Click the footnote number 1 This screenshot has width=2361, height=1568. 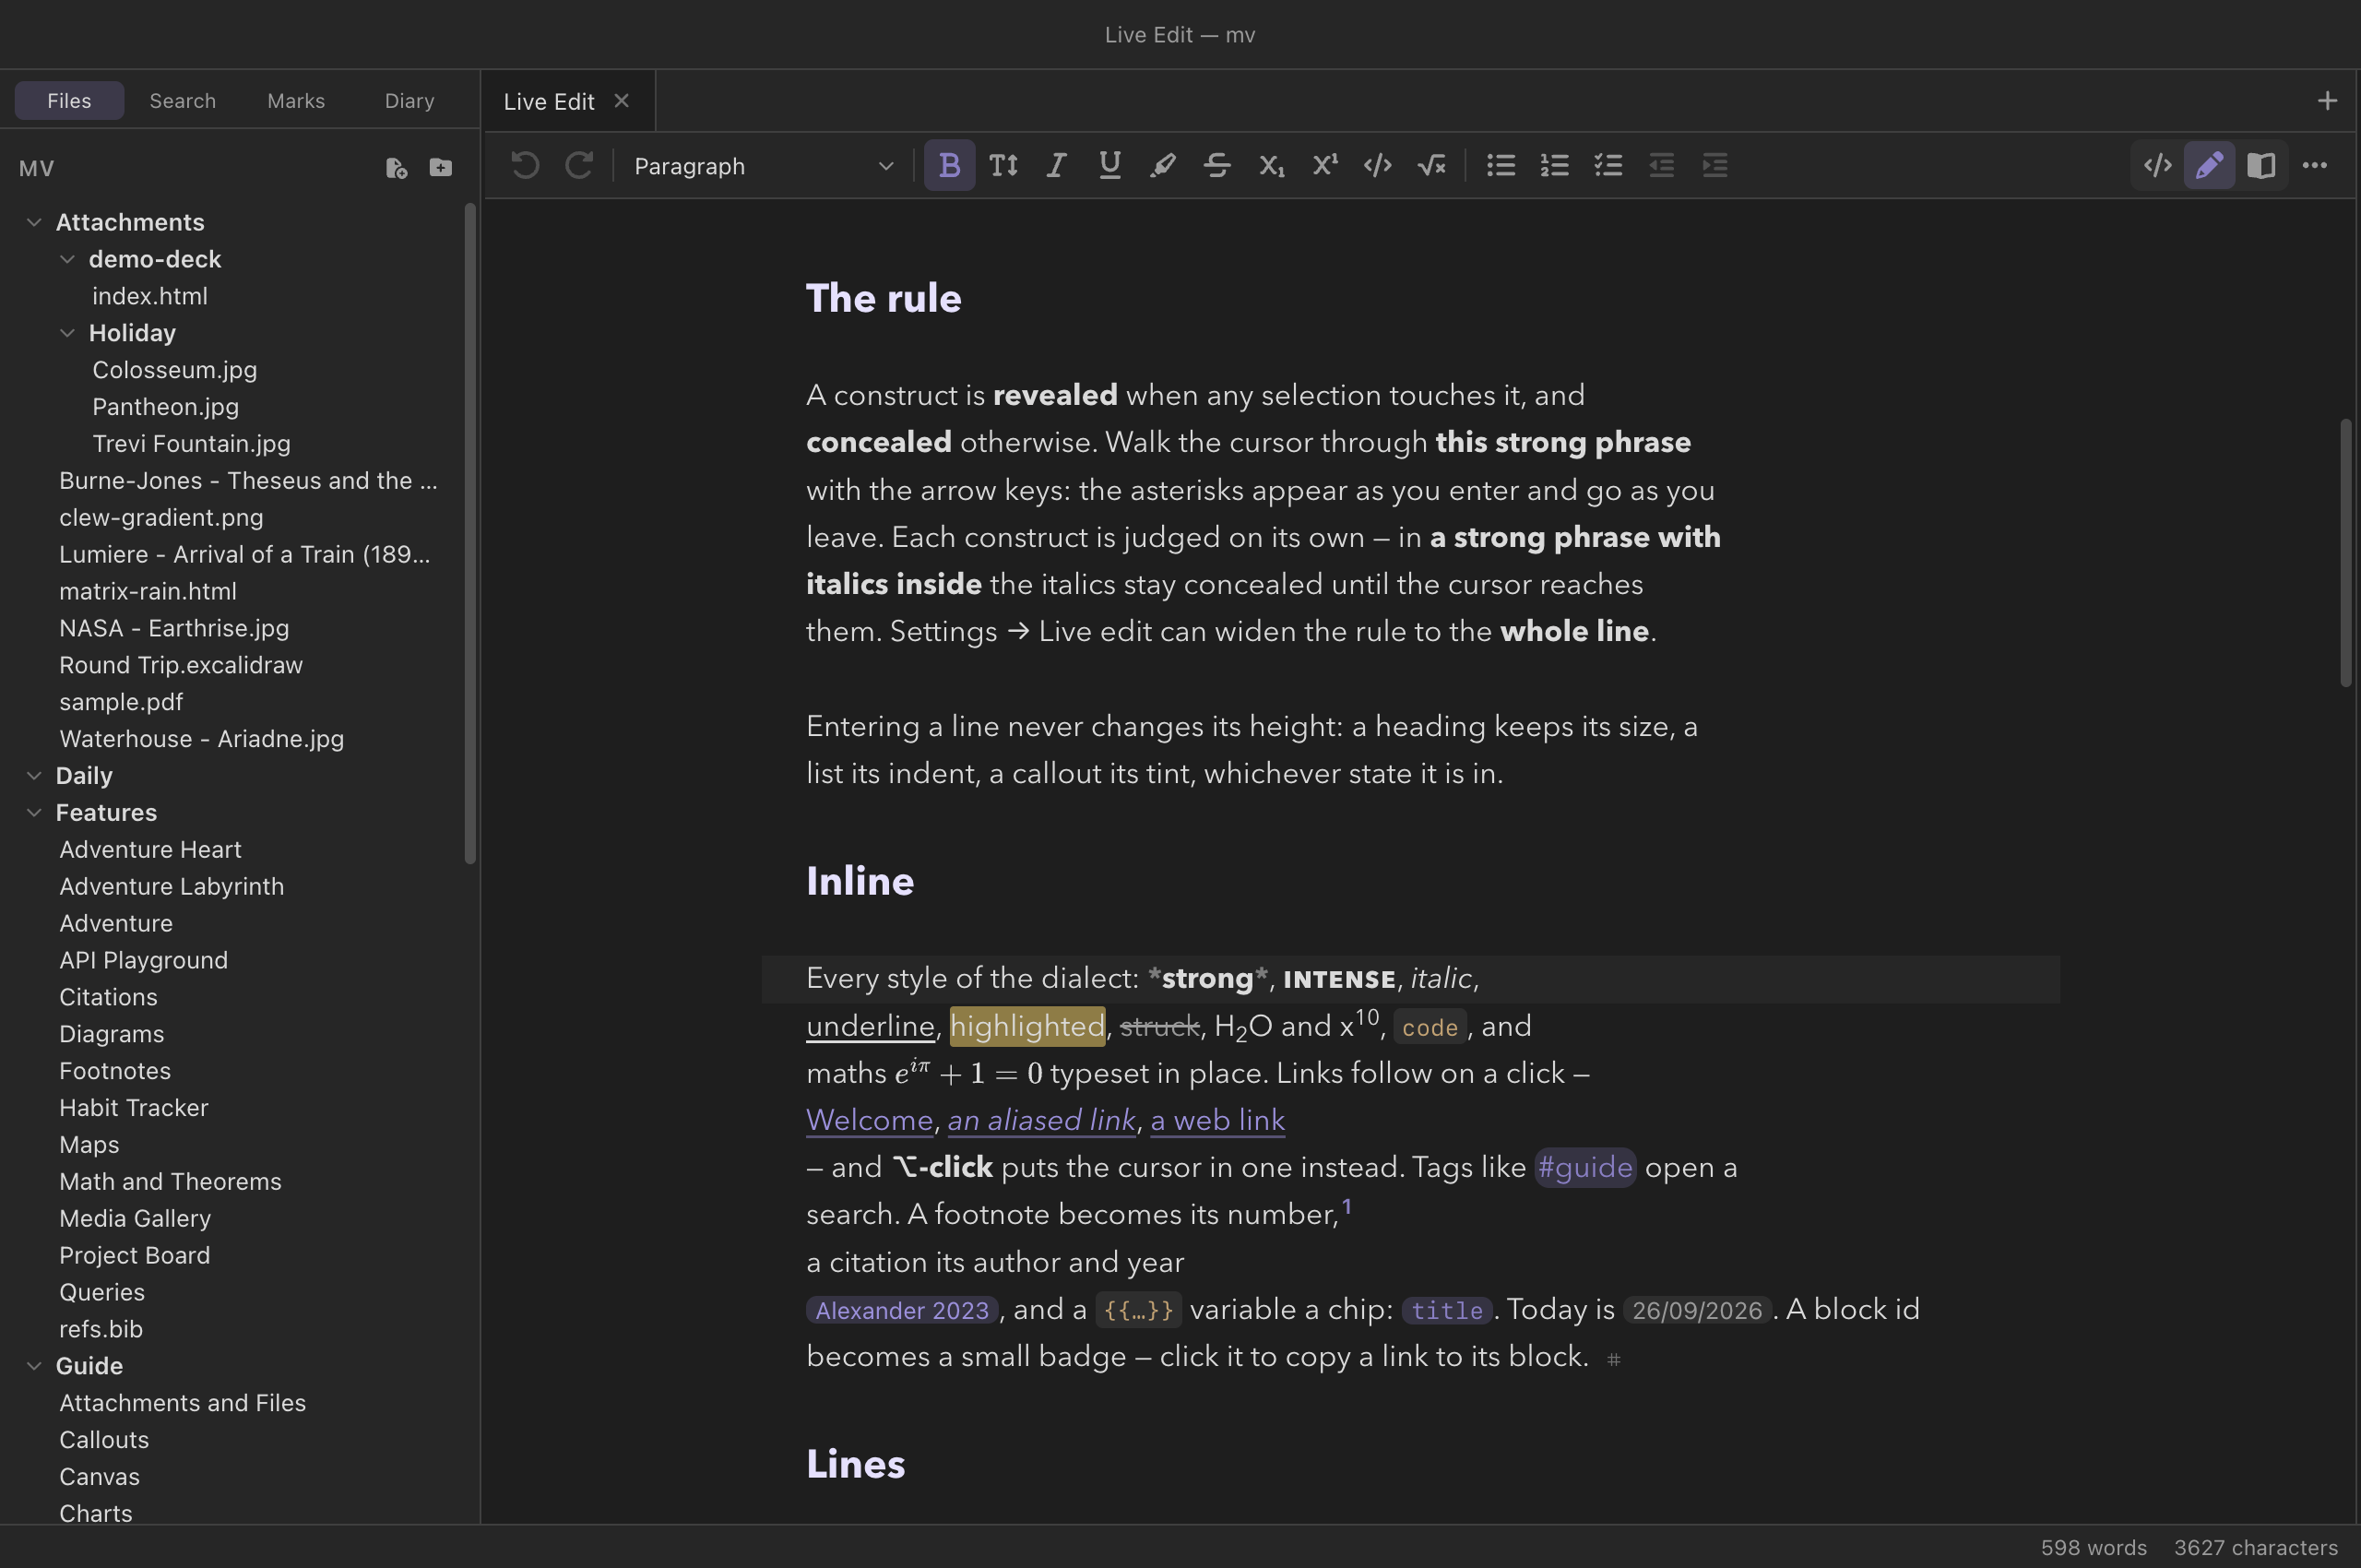click(x=1347, y=1207)
